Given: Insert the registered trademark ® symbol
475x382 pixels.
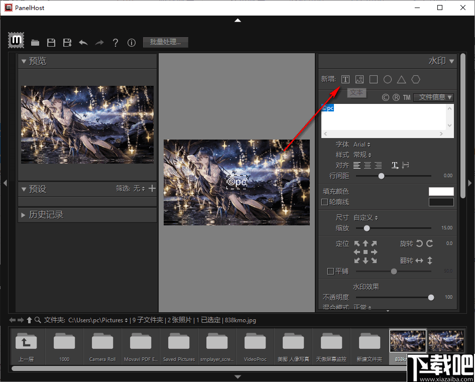Looking at the screenshot, I should pyautogui.click(x=396, y=97).
